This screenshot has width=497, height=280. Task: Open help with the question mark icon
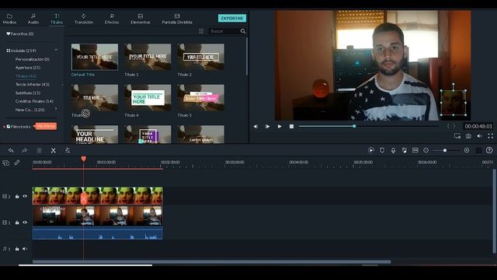point(489,150)
